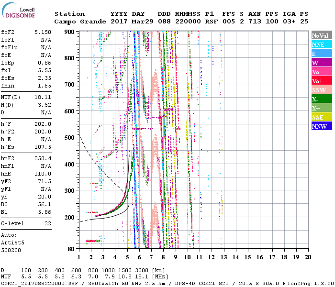Viewport: 335px width, 287px height.
Task: Click the hmE value 110.0
Action: point(43,174)
